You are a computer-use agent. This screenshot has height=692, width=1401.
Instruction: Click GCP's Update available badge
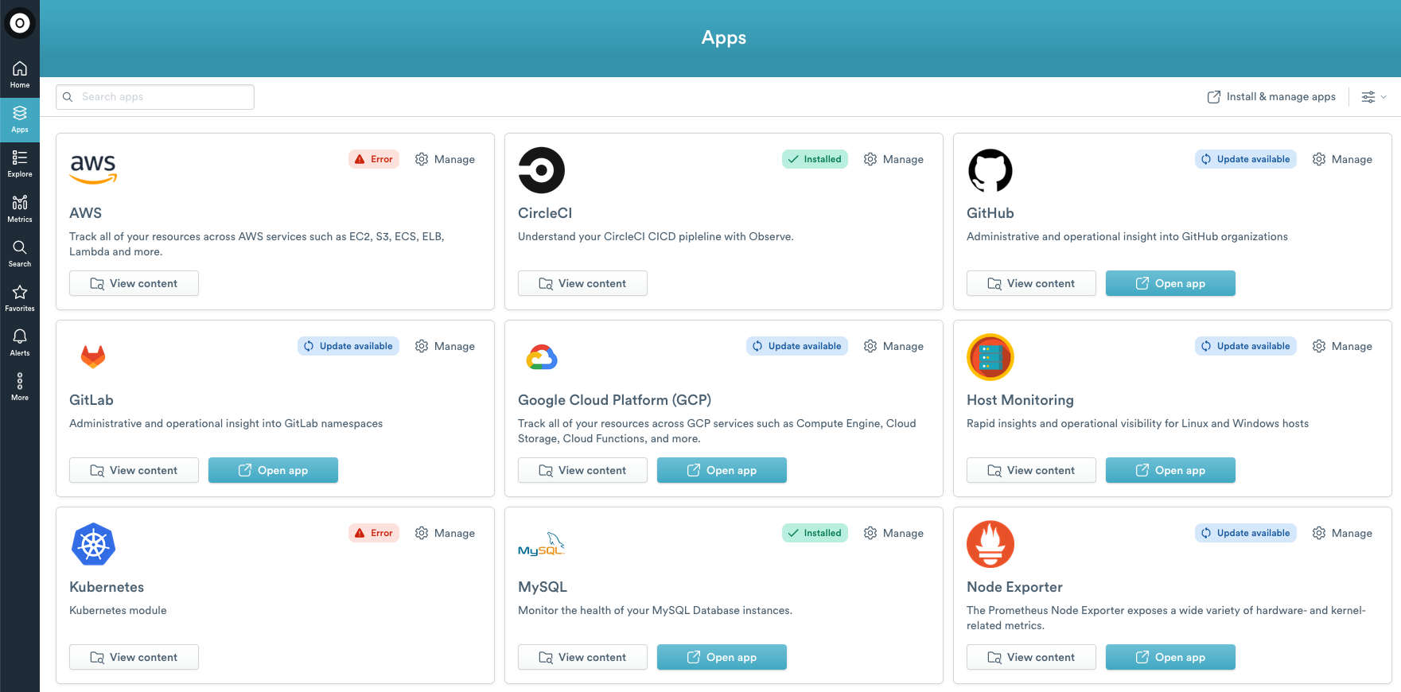797,346
